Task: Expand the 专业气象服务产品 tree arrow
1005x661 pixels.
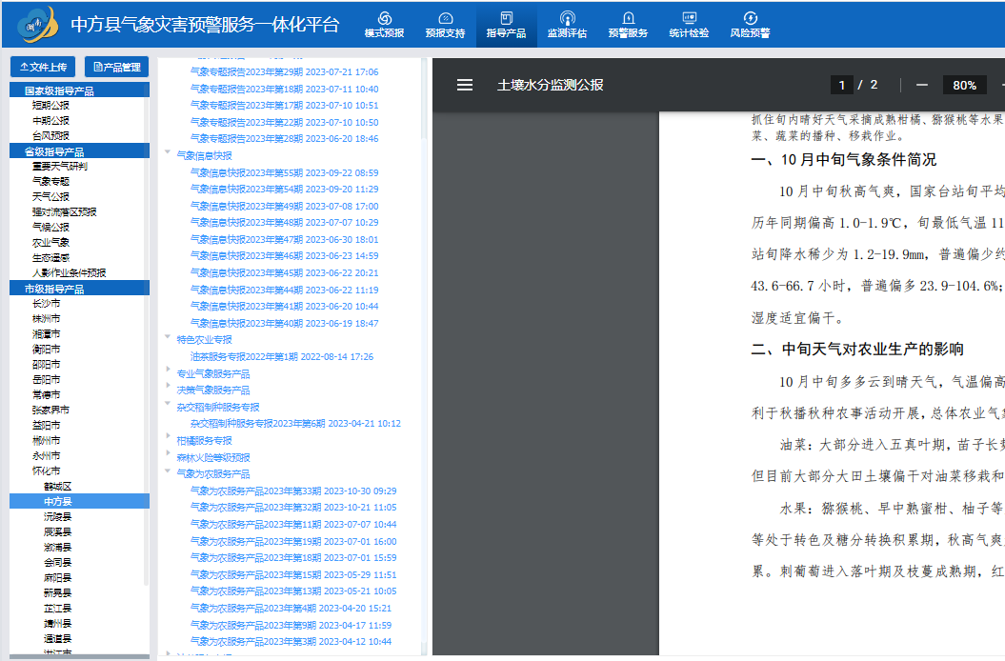Action: tap(168, 370)
